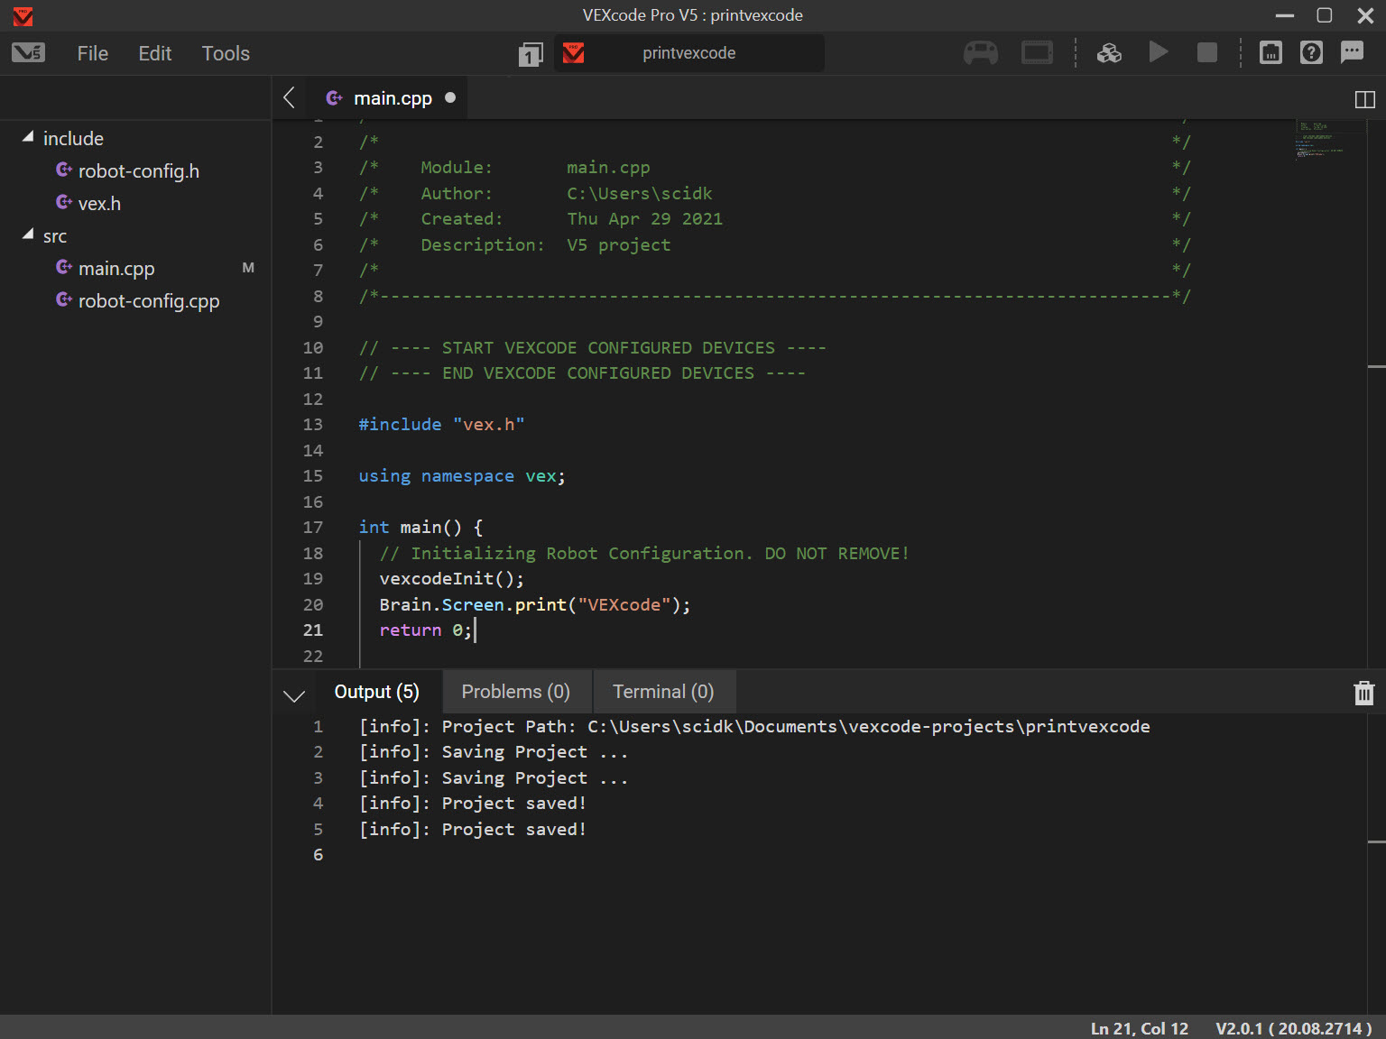Switch to the Terminal tab

pyautogui.click(x=664, y=691)
